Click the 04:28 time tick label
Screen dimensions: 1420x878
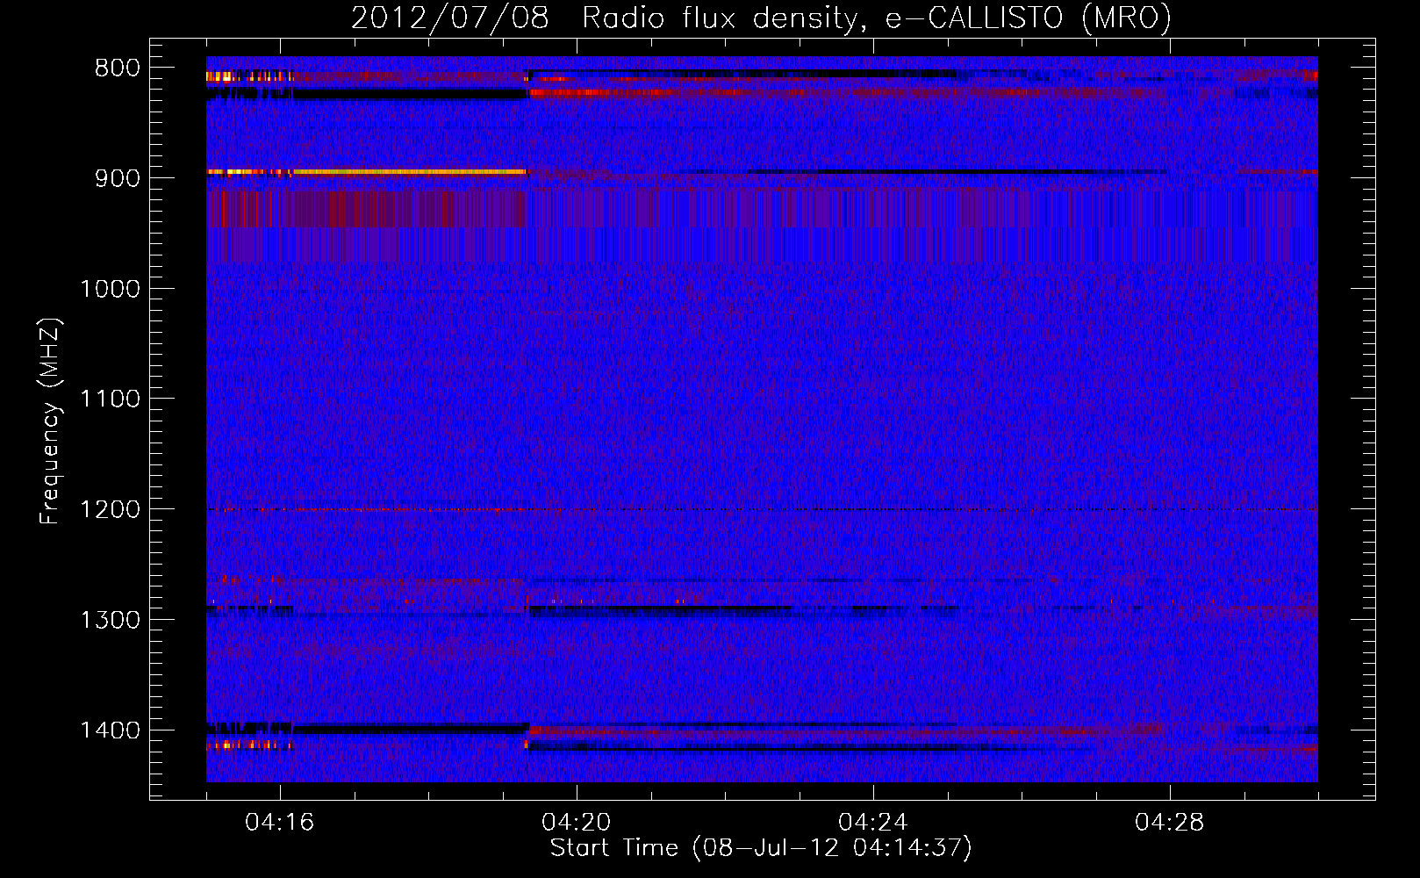pos(1170,823)
